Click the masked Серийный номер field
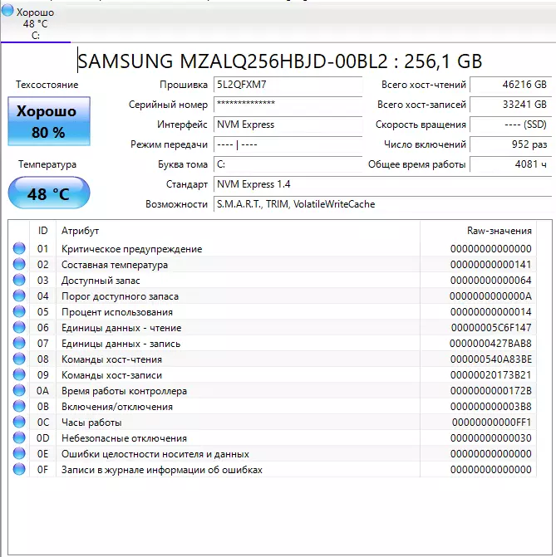 288,105
